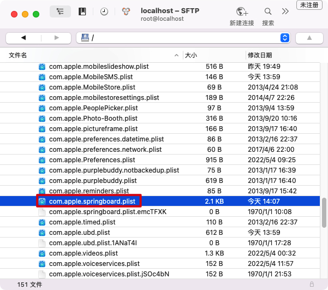Go to parent folder with up arrow

click(309, 38)
